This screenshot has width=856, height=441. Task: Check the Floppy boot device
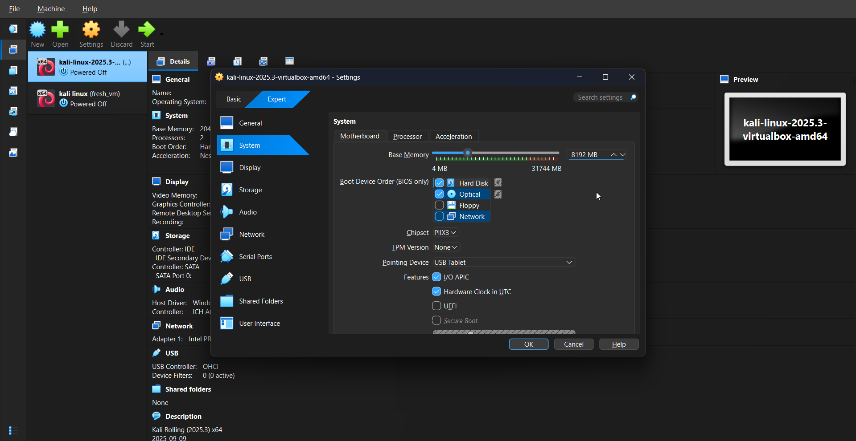click(x=440, y=206)
